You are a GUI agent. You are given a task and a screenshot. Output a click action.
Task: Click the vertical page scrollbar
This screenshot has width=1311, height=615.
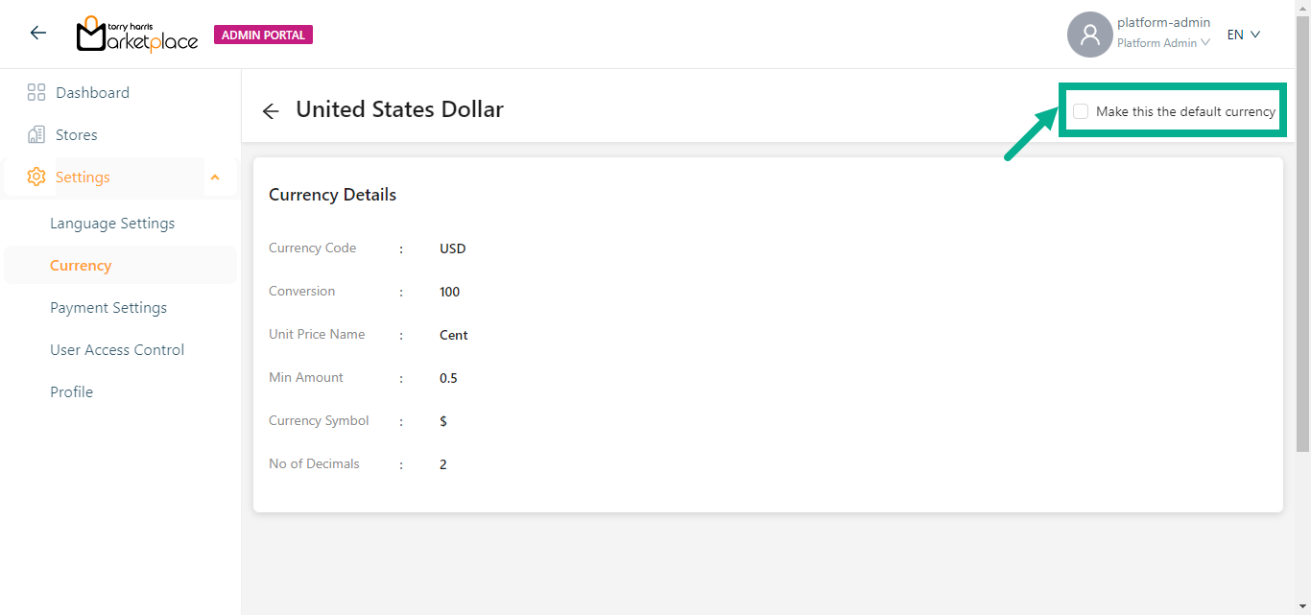[1302, 240]
